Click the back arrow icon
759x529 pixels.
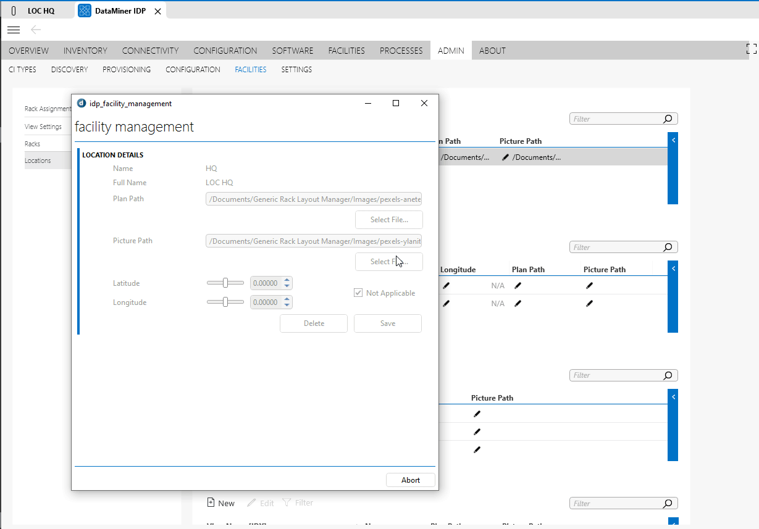(x=36, y=30)
